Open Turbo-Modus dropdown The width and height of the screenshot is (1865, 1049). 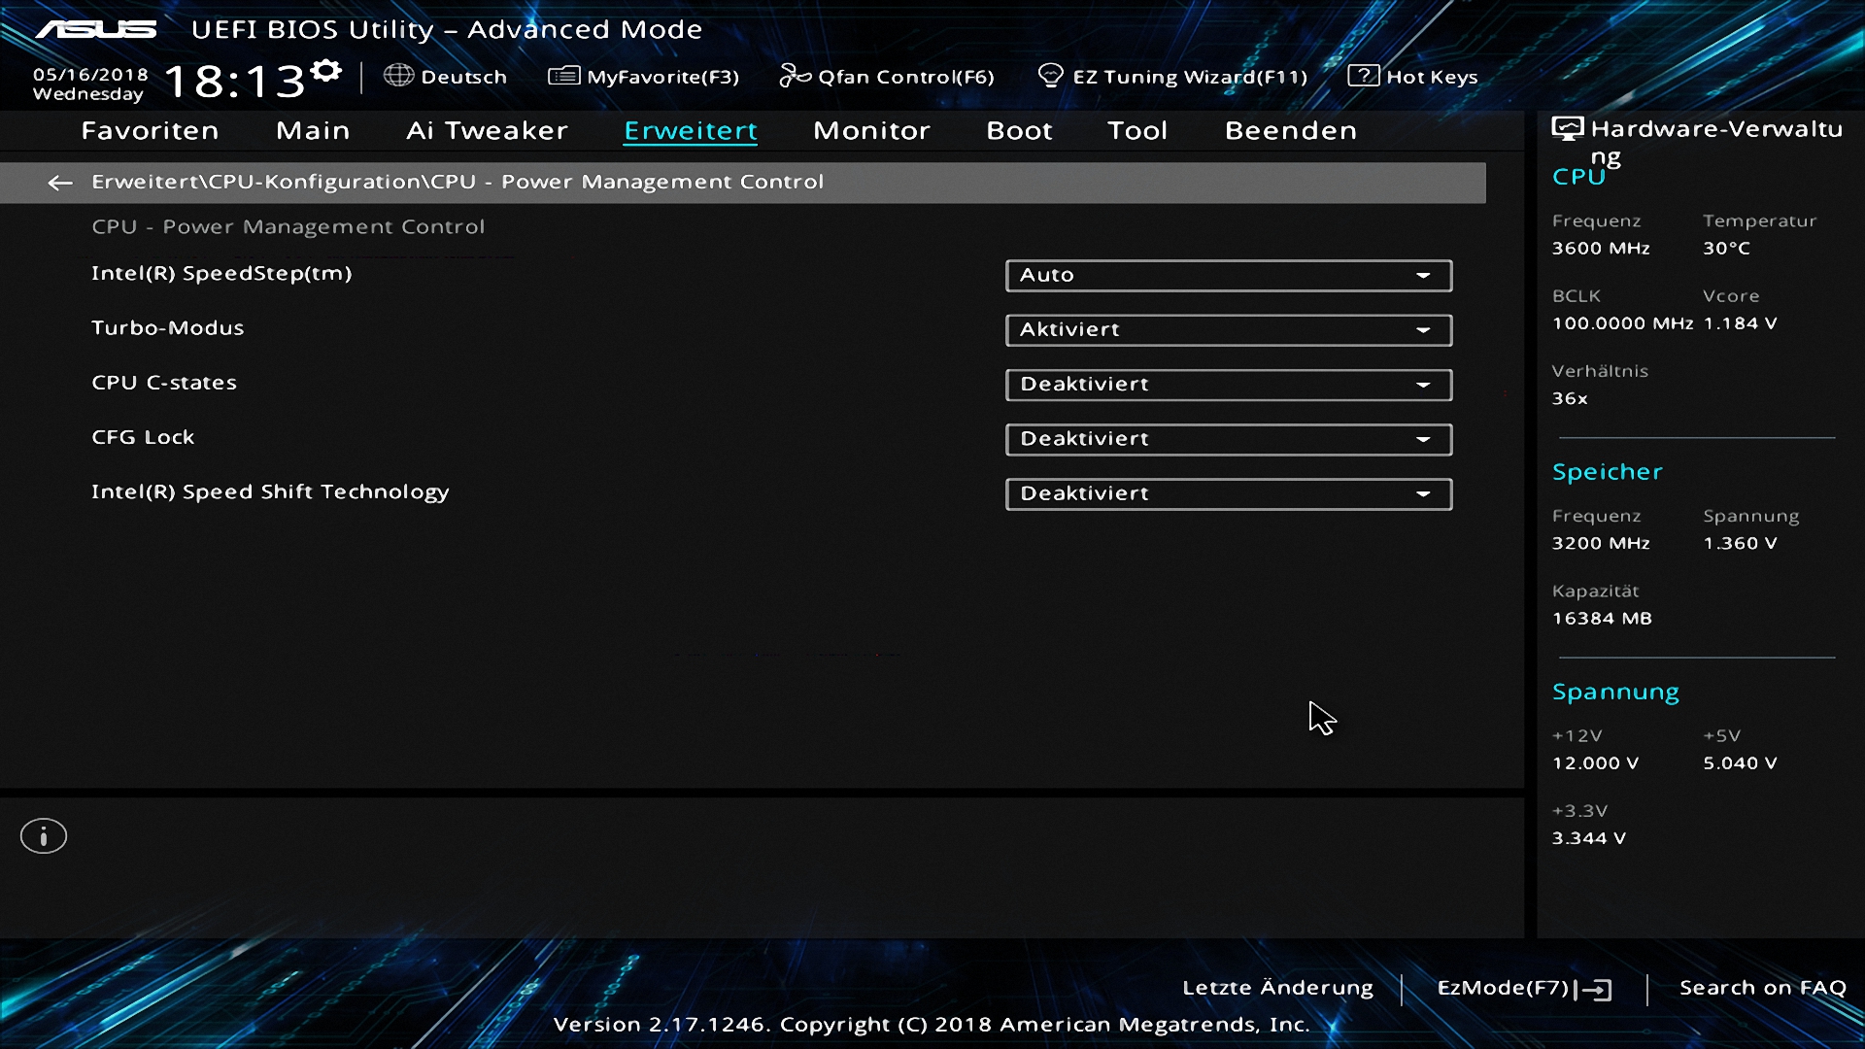(x=1228, y=330)
